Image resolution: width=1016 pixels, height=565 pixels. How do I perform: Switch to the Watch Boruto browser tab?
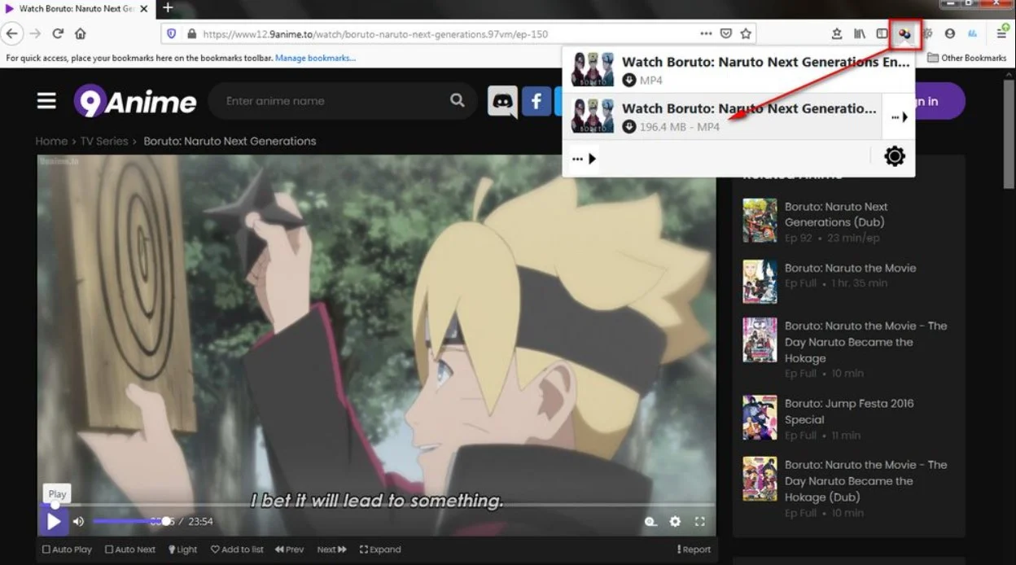(76, 9)
